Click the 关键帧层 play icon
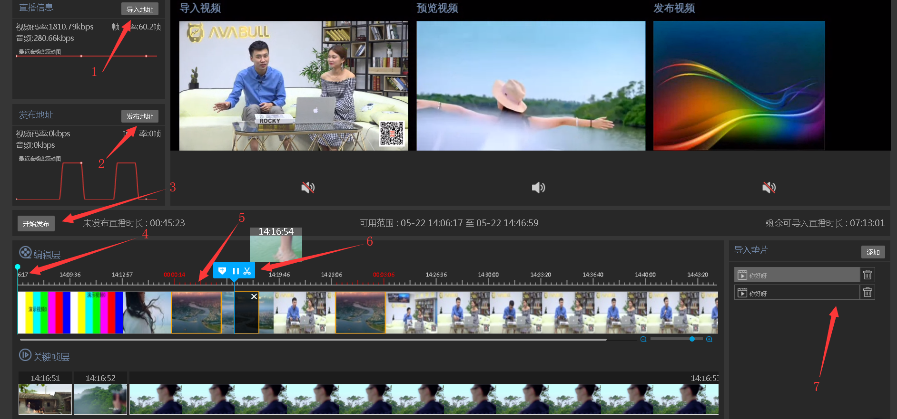 [x=25, y=355]
